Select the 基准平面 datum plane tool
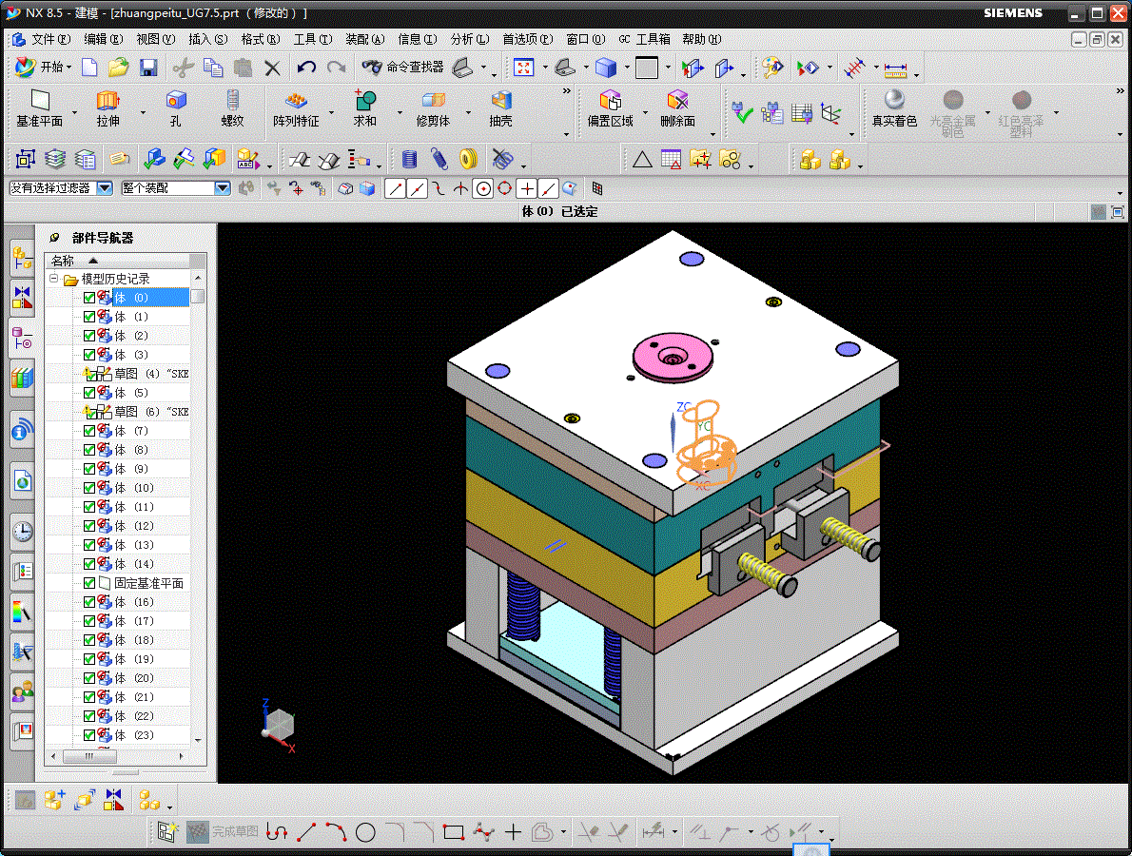Viewport: 1132px width, 856px height. (40, 109)
